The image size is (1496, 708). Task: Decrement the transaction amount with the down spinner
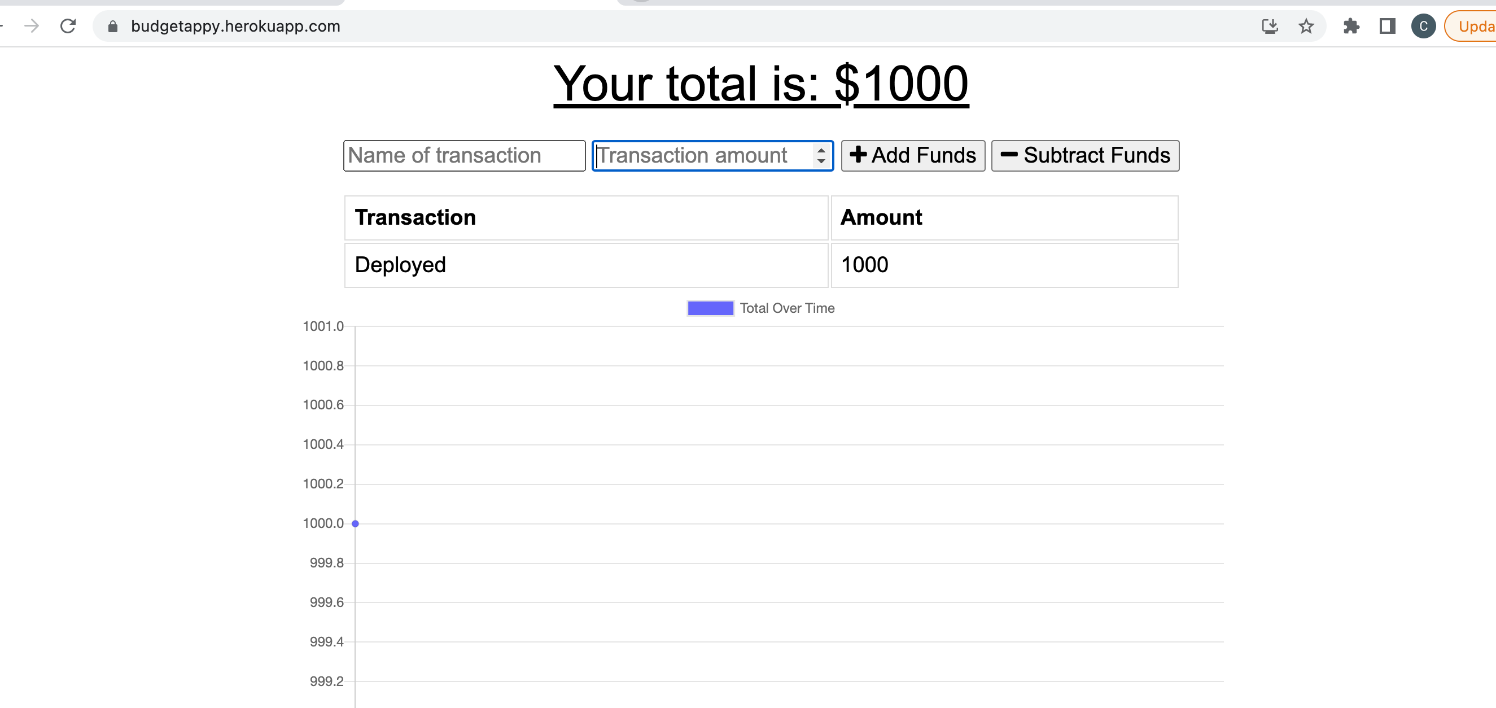coord(821,160)
